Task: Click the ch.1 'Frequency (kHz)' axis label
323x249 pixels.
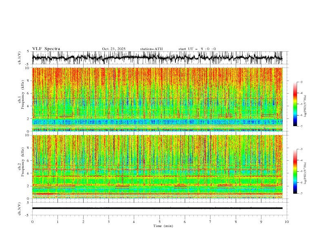Action: coord(23,95)
